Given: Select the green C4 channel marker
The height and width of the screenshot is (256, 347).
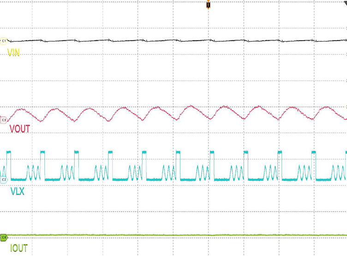Looking at the screenshot, I should (x=4, y=237).
